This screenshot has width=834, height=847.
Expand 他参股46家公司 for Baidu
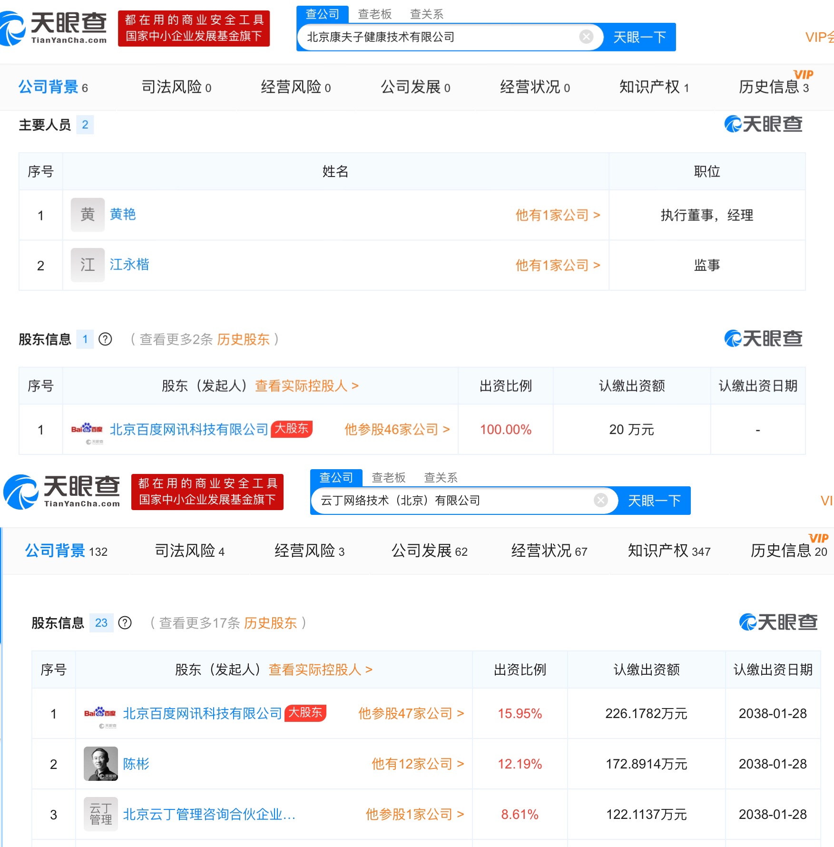coord(397,430)
